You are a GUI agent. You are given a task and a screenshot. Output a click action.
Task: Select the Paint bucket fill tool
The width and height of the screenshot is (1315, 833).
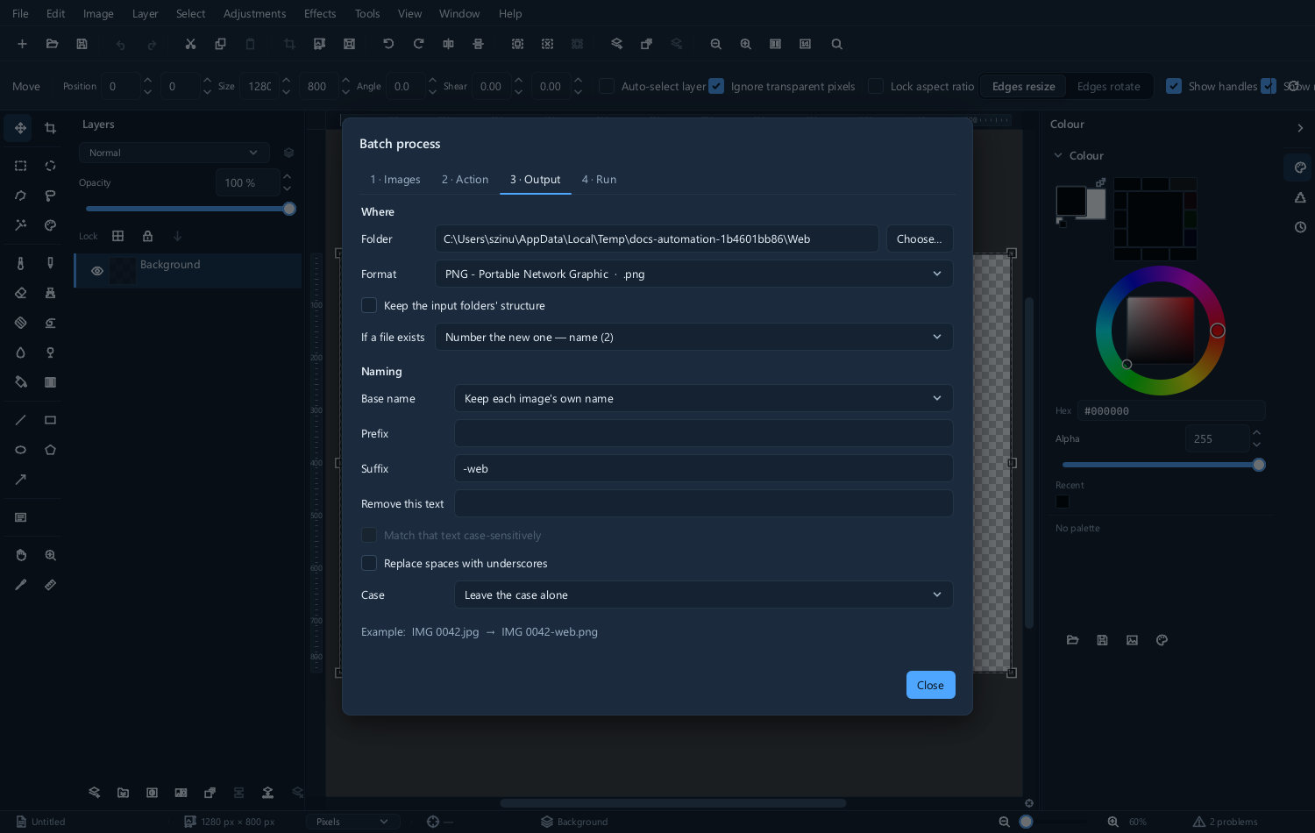click(20, 382)
